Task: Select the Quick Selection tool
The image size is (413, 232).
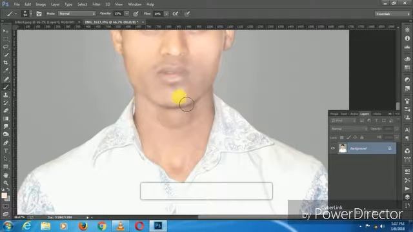Action: tap(6, 55)
